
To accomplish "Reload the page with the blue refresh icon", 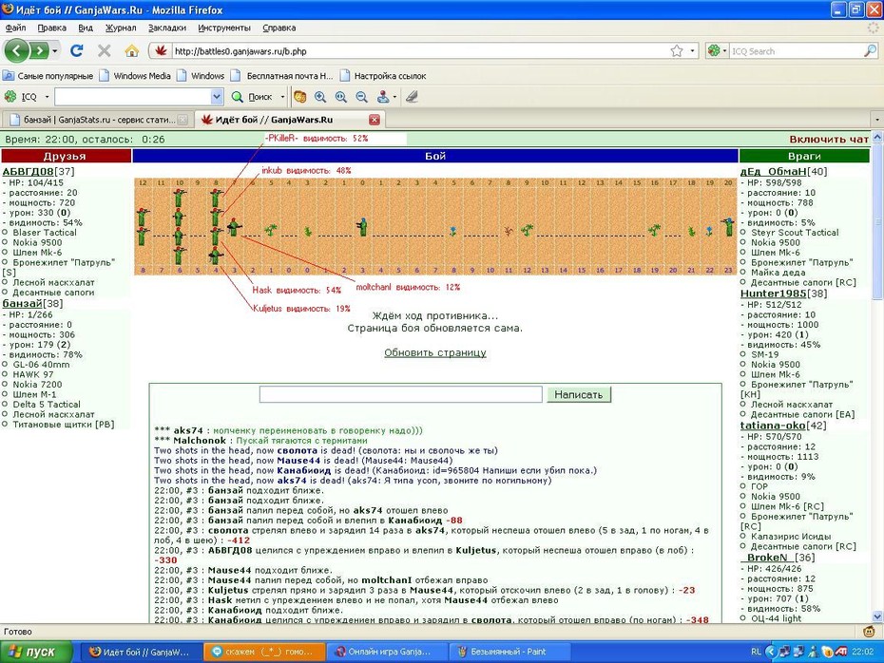I will (77, 50).
